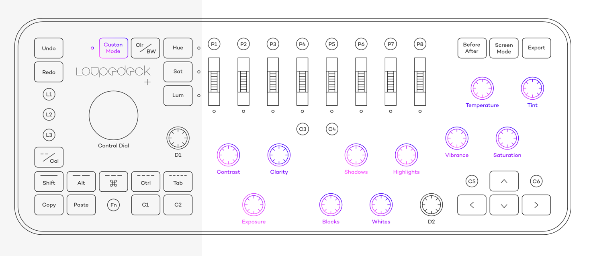
Task: Click the P1 fader slider
Action: 214,82
